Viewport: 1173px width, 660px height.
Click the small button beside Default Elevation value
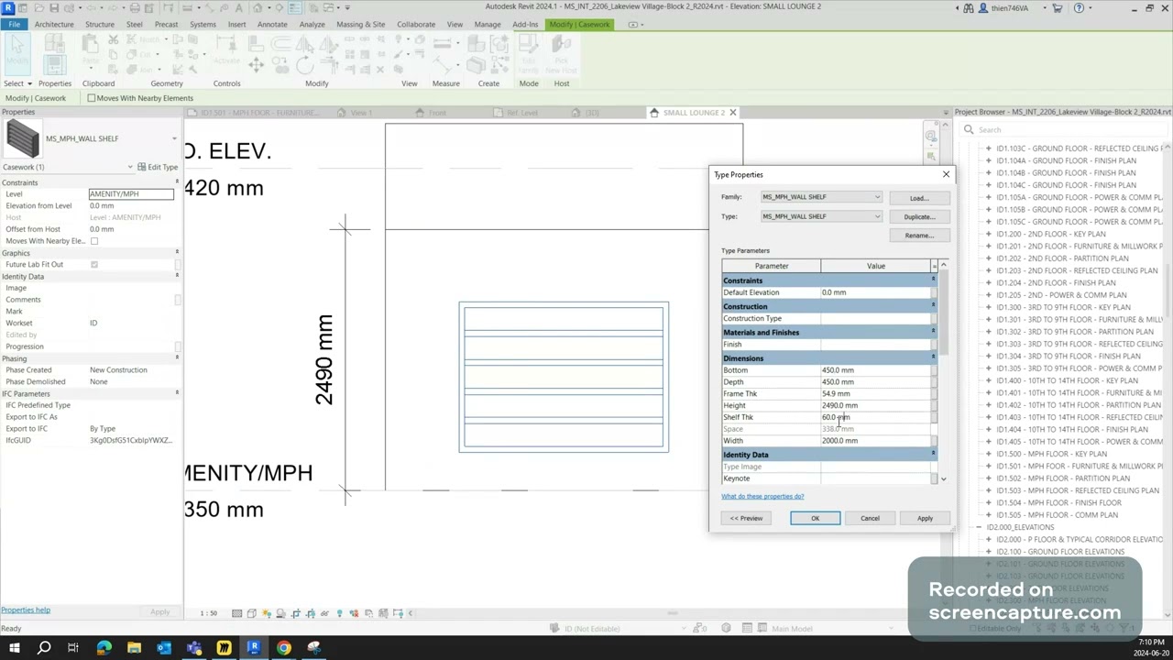pos(934,292)
